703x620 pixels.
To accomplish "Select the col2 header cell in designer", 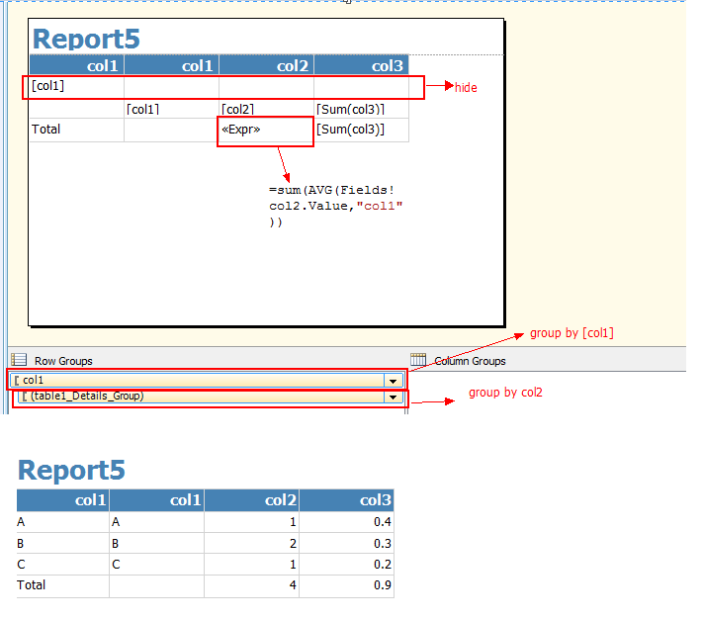I will coord(266,65).
